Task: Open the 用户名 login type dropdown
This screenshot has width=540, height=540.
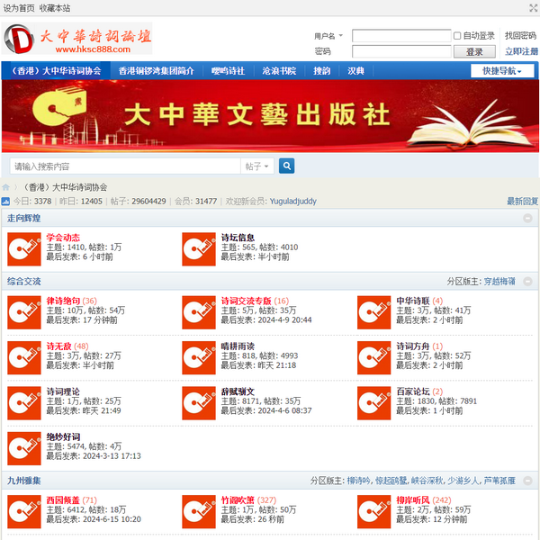Action: 328,36
